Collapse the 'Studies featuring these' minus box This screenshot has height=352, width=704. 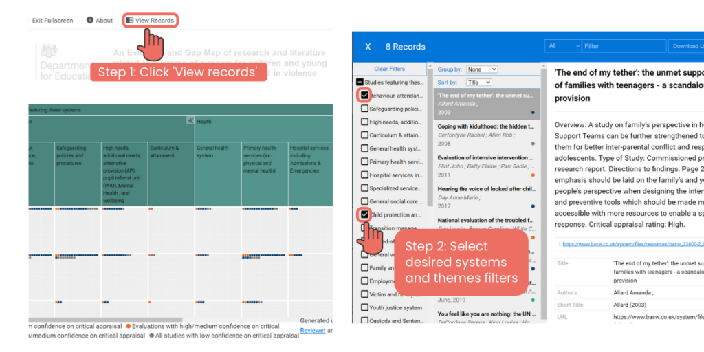360,82
